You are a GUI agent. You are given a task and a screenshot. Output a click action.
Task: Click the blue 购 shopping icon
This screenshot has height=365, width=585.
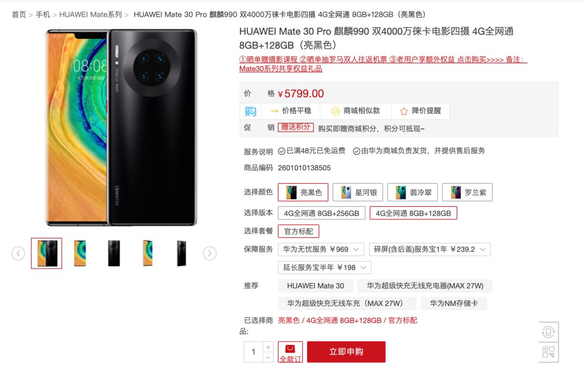click(x=250, y=111)
